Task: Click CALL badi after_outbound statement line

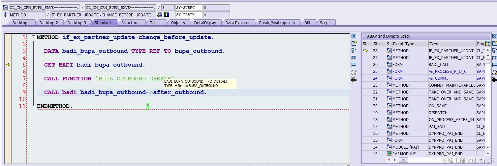Action: point(125,93)
